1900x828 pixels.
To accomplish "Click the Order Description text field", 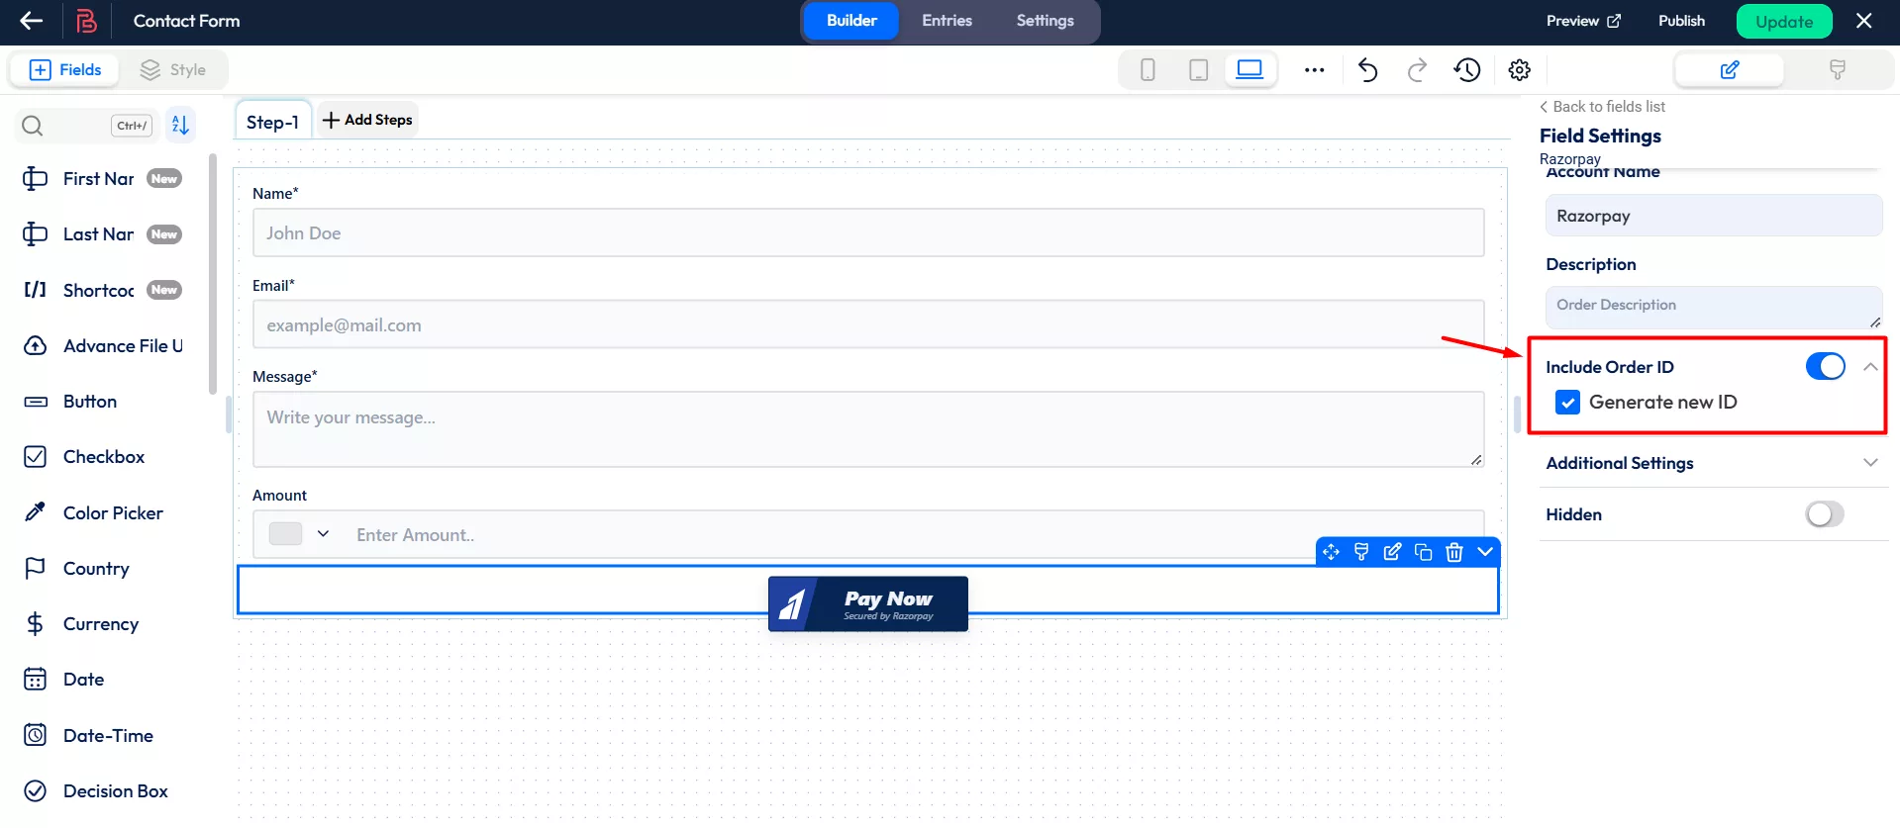I will coord(1712,307).
